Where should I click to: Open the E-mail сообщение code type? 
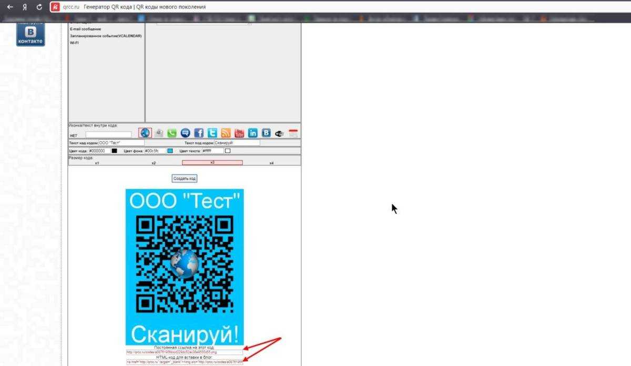click(85, 29)
